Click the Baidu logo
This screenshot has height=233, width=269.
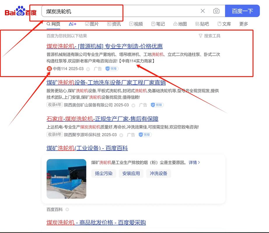21,11
